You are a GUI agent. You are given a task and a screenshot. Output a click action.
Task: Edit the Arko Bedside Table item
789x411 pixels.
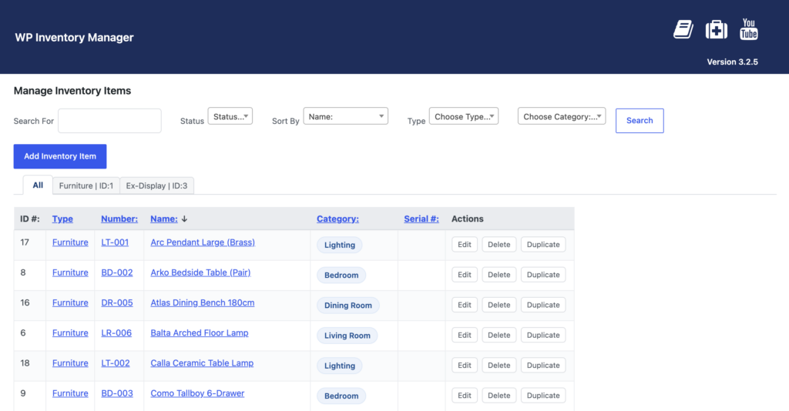click(x=465, y=275)
